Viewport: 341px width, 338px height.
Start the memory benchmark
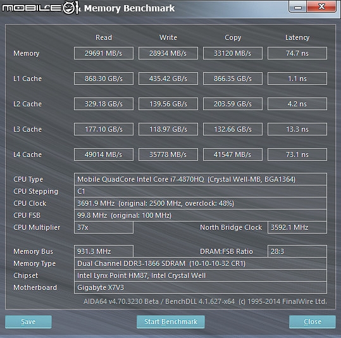(171, 322)
